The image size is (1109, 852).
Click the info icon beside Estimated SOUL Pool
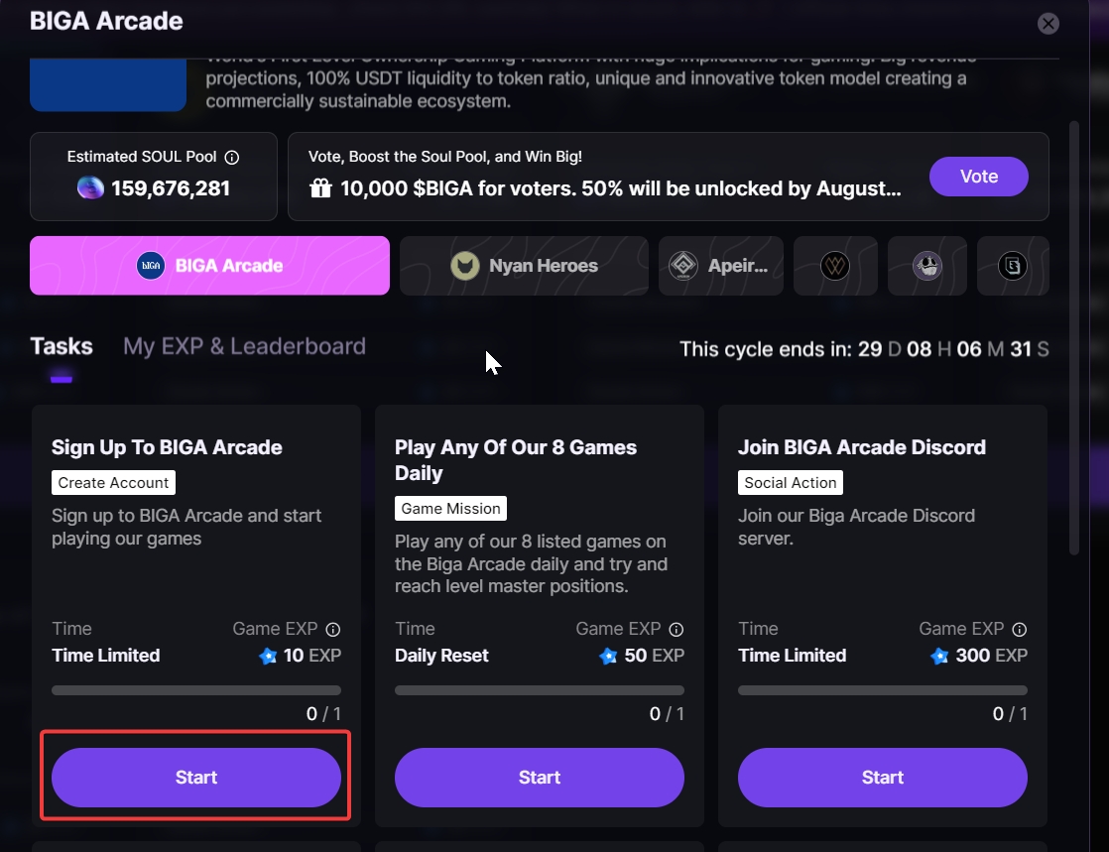[x=232, y=157]
